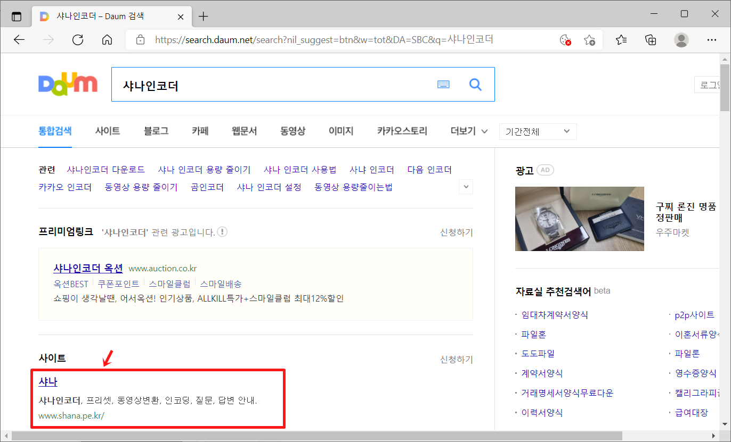Click recommended keyword 계약서양식
Screen dimensions: 731x442
pyautogui.click(x=542, y=373)
